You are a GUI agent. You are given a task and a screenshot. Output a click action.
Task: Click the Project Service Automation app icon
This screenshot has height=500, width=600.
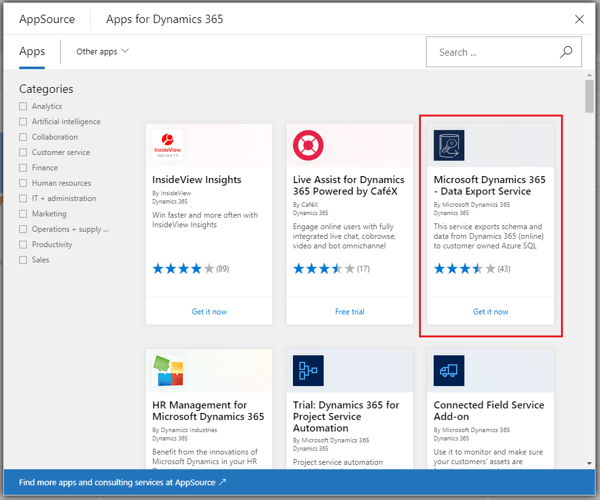tap(308, 371)
